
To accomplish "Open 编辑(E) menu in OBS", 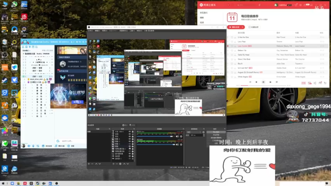I will point(97,31).
